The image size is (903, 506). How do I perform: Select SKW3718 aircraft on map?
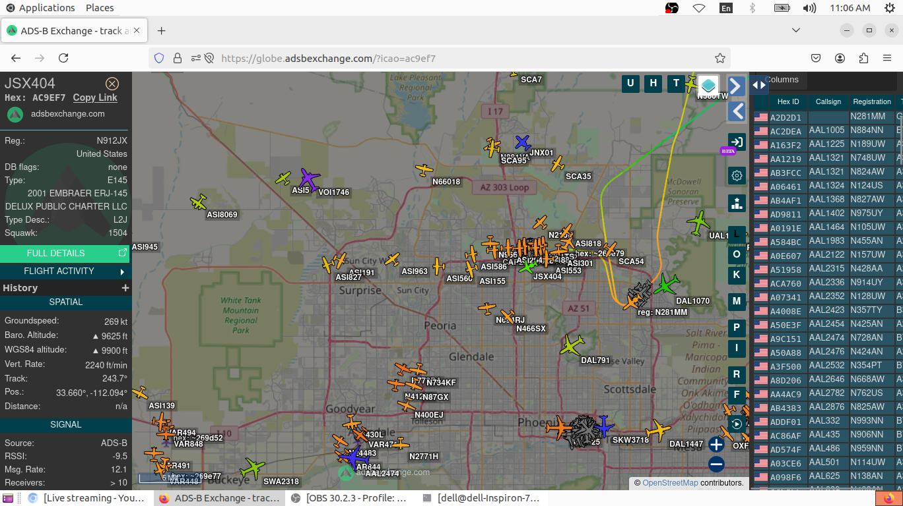coord(603,426)
